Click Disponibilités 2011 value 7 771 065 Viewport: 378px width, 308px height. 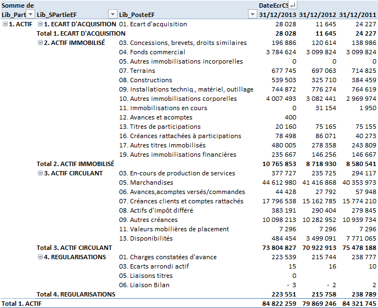(362, 238)
